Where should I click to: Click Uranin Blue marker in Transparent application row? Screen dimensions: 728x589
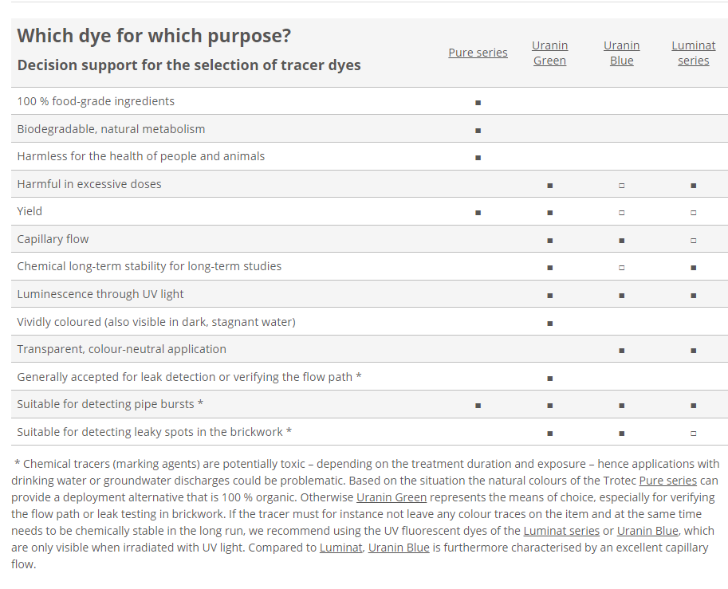point(621,351)
